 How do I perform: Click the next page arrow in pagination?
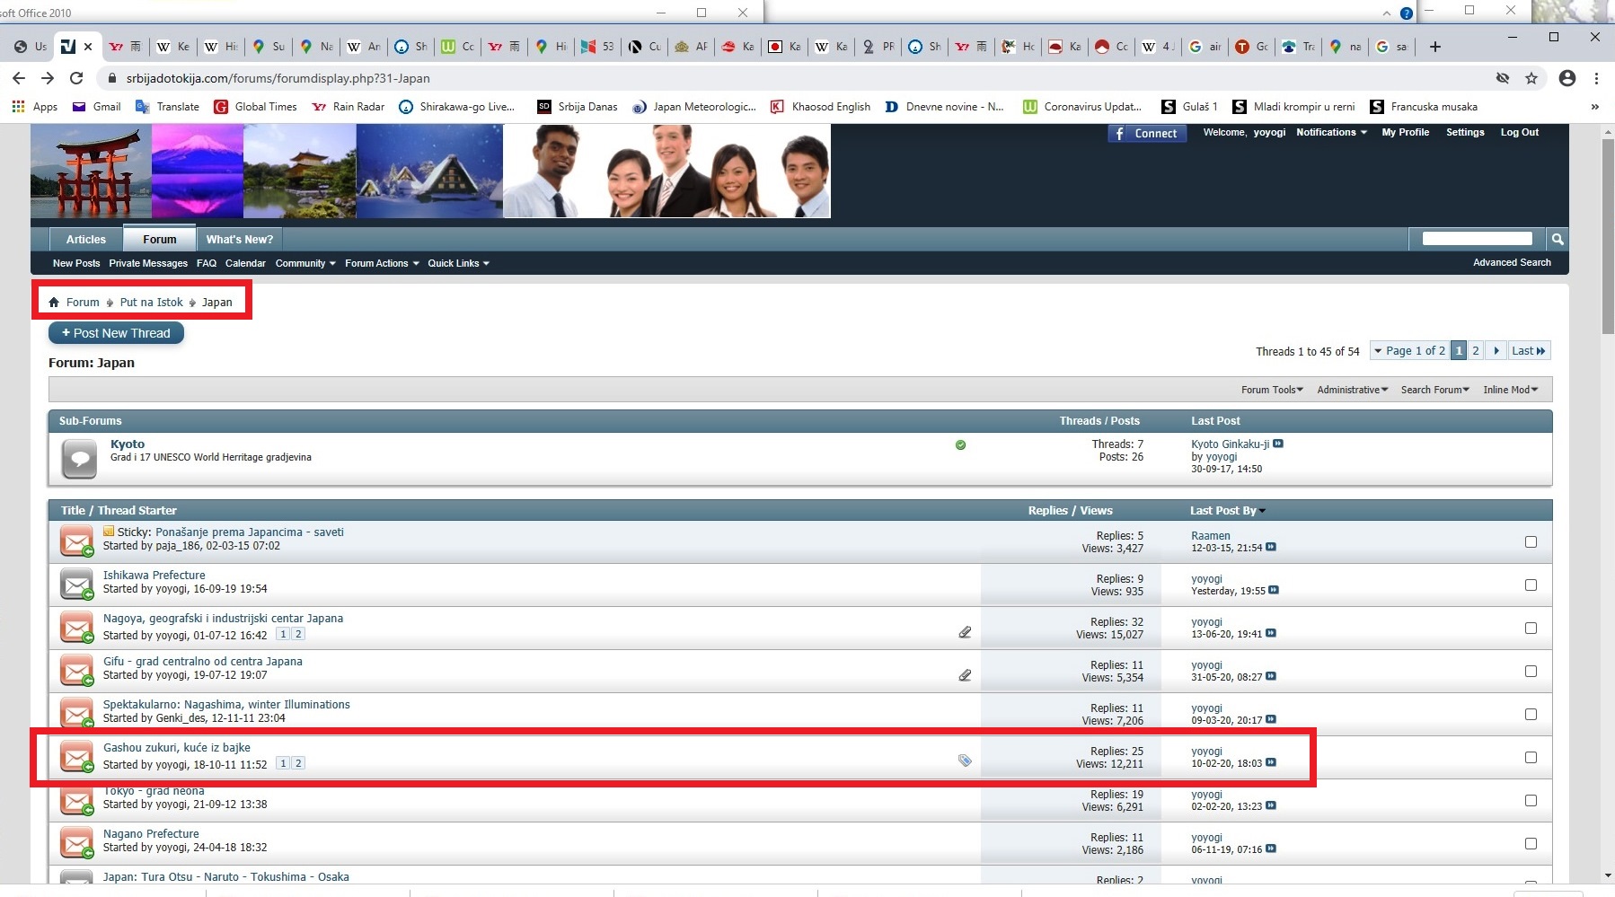[1496, 351]
